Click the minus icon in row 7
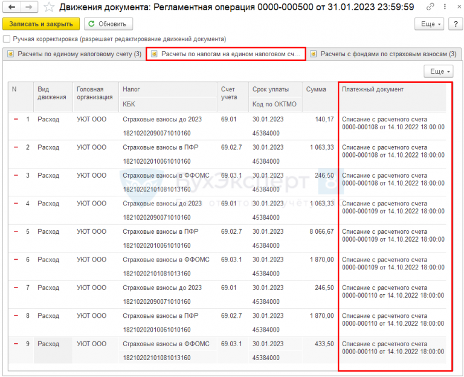The height and width of the screenshot is (377, 464). [x=16, y=288]
